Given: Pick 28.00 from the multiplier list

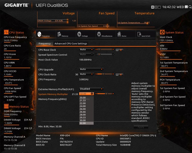Looking at the screenshot, I should coord(86,115).
